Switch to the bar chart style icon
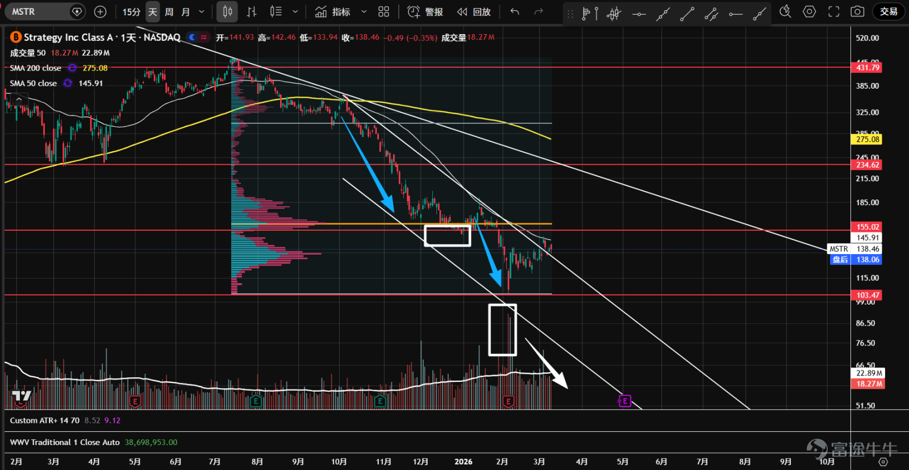Image resolution: width=909 pixels, height=470 pixels. click(x=252, y=11)
